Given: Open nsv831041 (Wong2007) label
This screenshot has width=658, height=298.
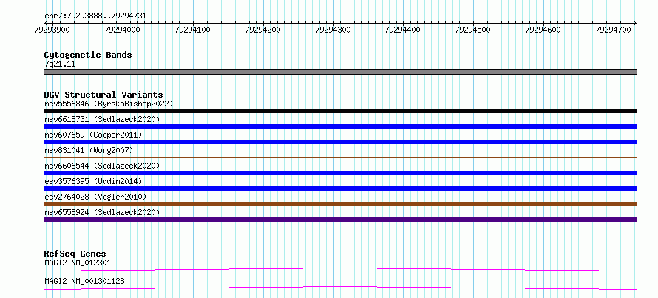Looking at the screenshot, I should (x=89, y=150).
